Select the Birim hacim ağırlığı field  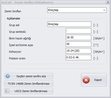(78, 38)
